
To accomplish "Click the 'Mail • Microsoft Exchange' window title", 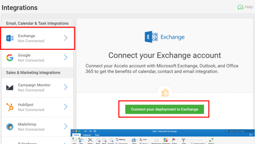I will pos(164,131).
